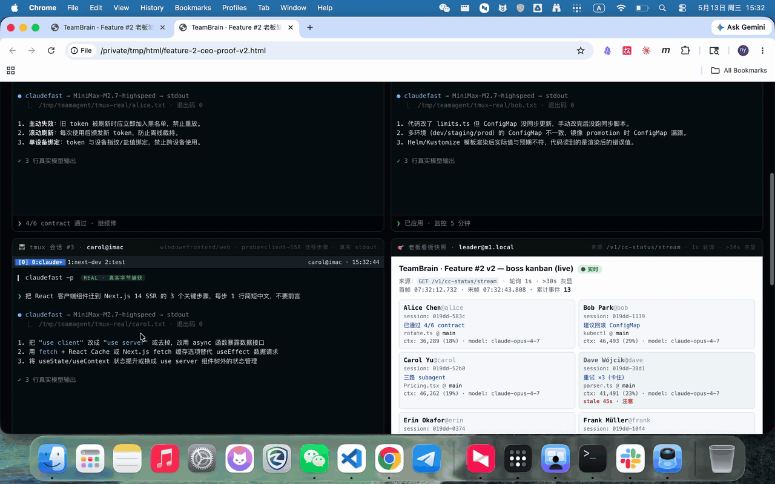Open the apps grid in bookmarks bar
This screenshot has width=775, height=484.
click(x=11, y=70)
